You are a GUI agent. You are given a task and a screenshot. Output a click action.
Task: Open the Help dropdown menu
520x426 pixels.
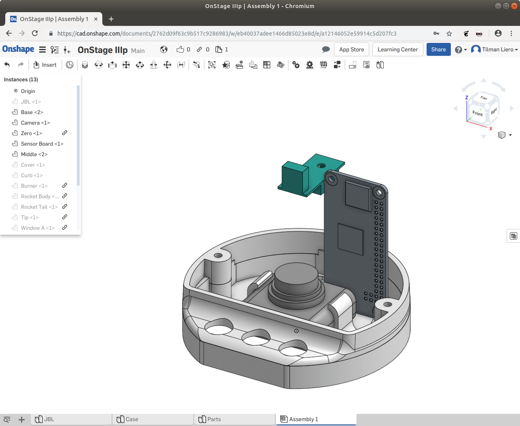[461, 50]
